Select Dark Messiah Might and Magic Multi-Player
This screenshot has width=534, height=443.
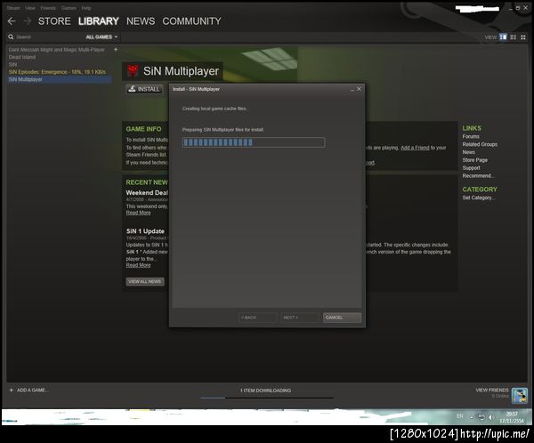coord(57,50)
